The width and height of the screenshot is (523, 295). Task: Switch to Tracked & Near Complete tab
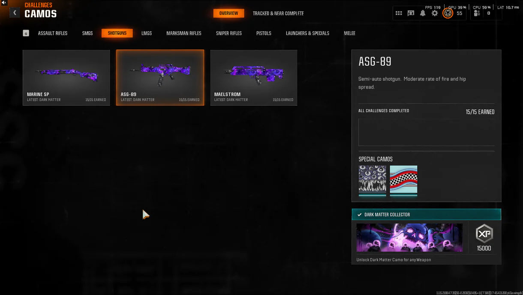(278, 13)
